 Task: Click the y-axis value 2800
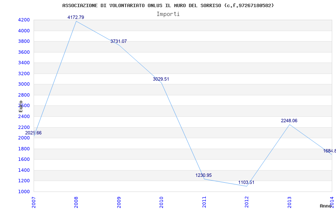coord(24,95)
